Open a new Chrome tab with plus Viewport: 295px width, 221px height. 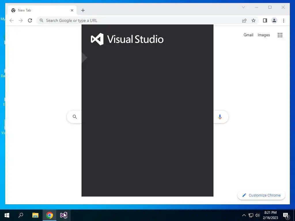[x=83, y=10]
